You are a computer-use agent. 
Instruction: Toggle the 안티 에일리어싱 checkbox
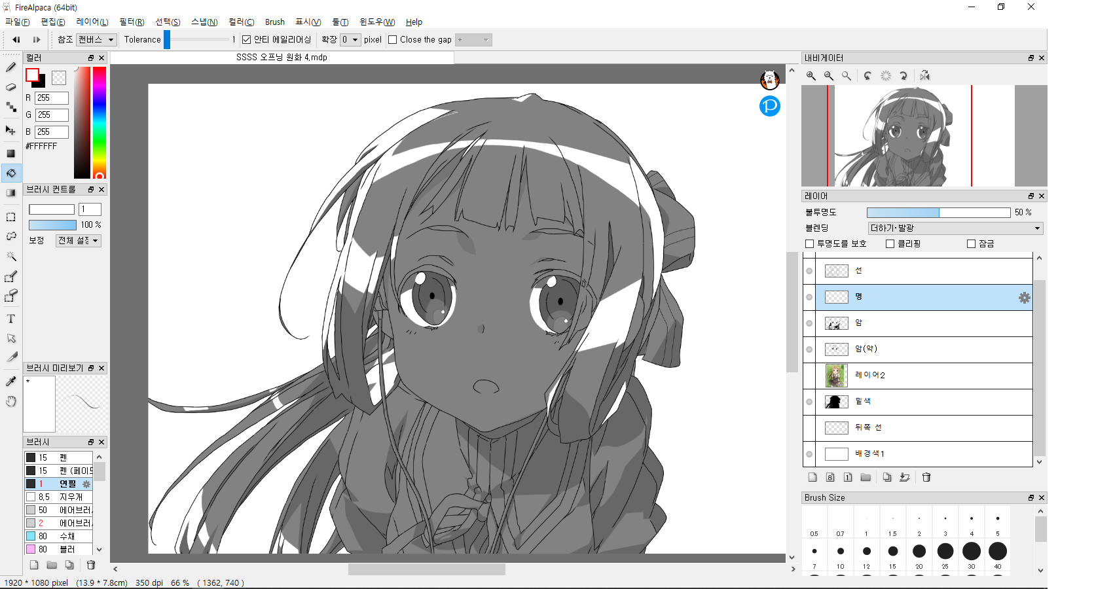coord(247,40)
